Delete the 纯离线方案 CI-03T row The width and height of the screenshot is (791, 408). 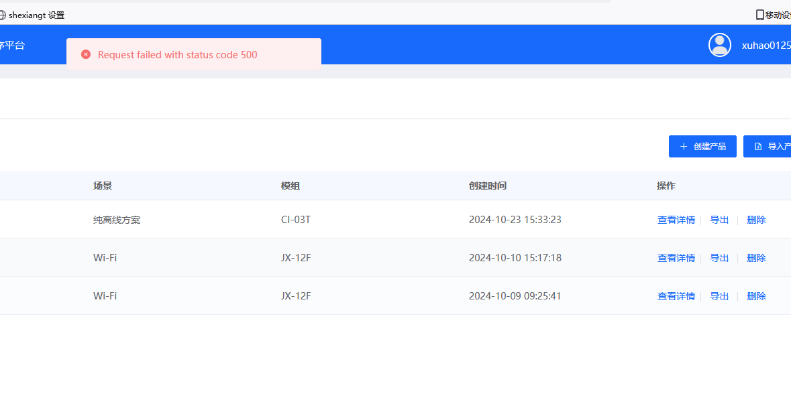click(756, 220)
